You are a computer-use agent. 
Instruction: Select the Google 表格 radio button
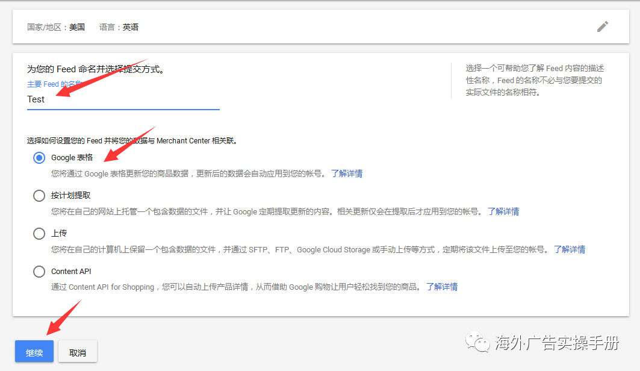pos(39,158)
